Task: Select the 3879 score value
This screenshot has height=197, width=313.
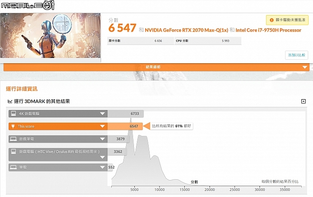Action: [x=120, y=139]
